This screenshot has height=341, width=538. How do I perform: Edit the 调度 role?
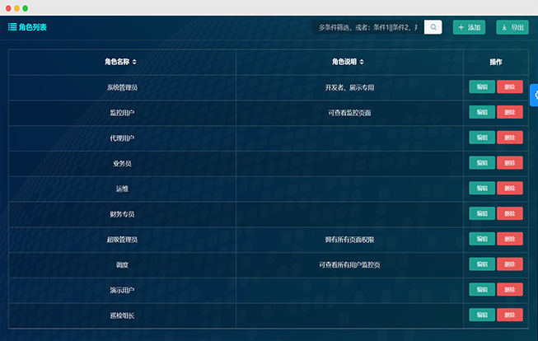(x=482, y=264)
